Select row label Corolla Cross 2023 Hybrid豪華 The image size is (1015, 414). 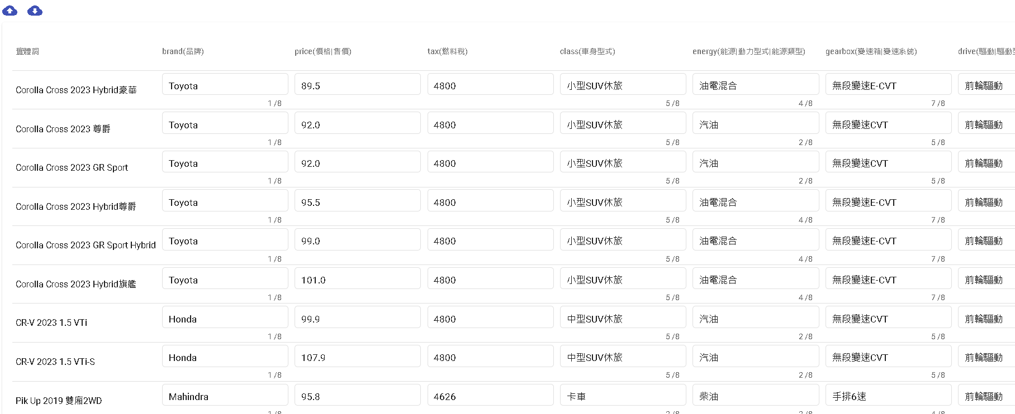[x=76, y=90]
